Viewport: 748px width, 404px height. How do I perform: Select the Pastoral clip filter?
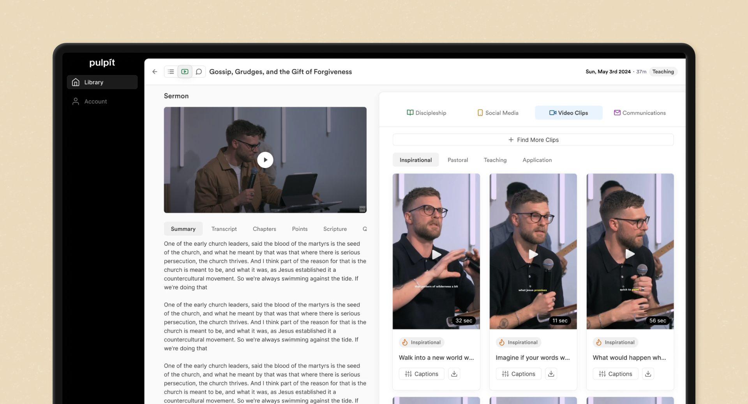click(458, 160)
